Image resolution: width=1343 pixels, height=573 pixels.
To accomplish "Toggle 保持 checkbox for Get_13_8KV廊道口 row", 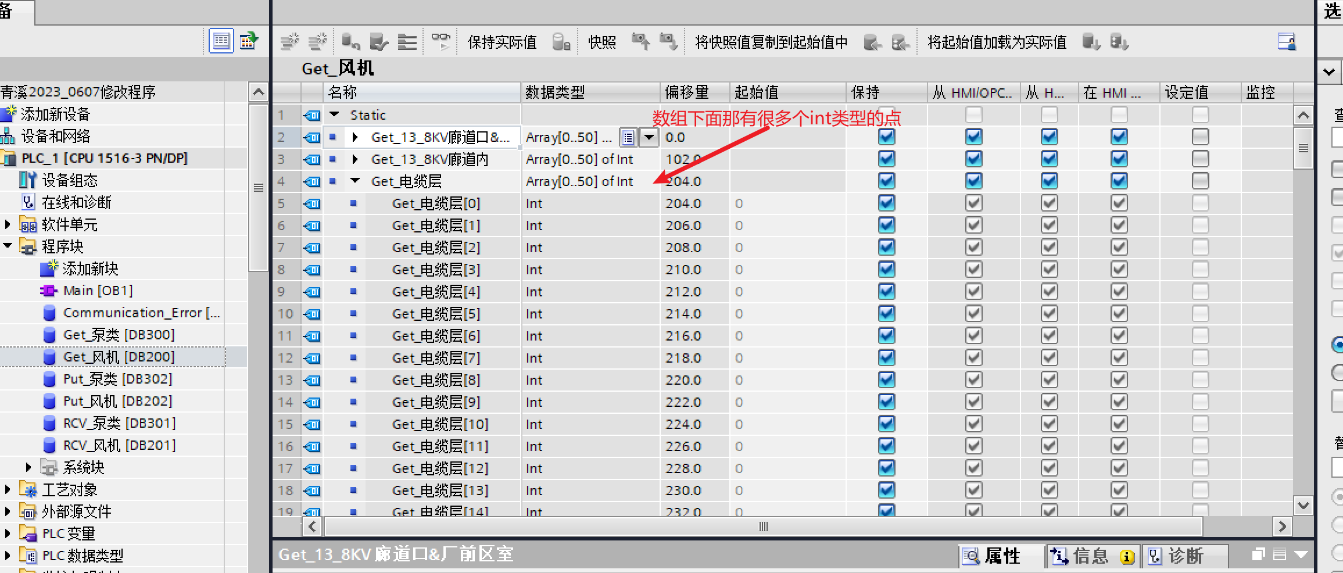I will (x=887, y=137).
